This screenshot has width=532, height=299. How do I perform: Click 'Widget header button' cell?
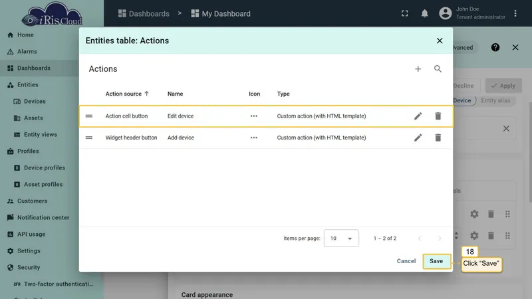131,138
